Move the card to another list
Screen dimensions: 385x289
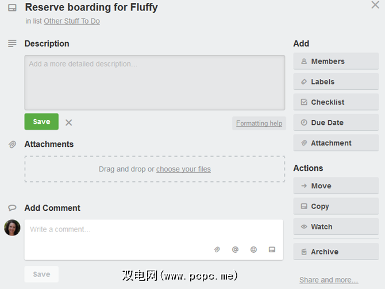click(336, 186)
